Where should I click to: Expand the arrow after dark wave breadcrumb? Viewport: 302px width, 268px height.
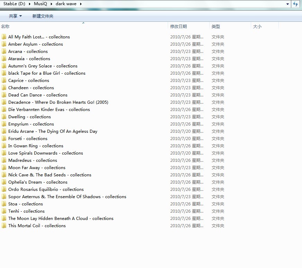81,4
